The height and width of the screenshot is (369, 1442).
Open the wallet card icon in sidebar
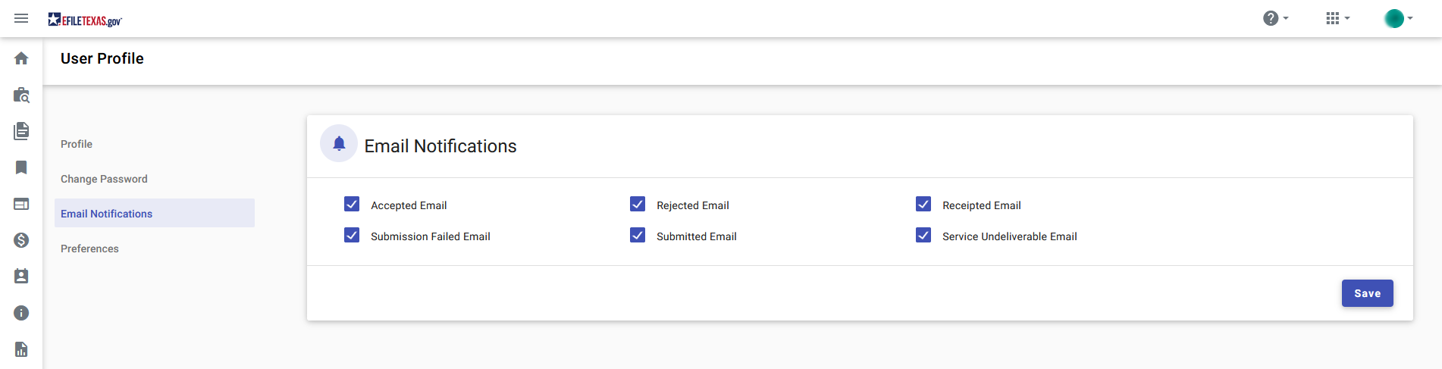(21, 204)
